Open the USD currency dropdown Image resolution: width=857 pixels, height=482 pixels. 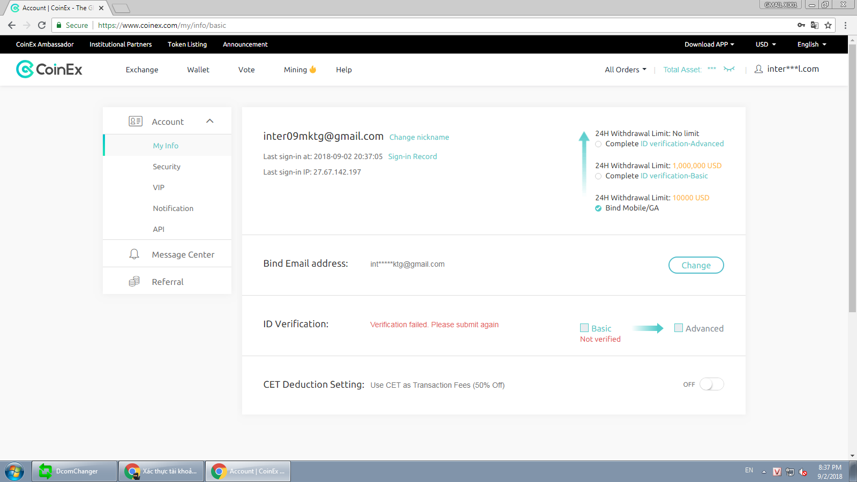[x=766, y=44]
